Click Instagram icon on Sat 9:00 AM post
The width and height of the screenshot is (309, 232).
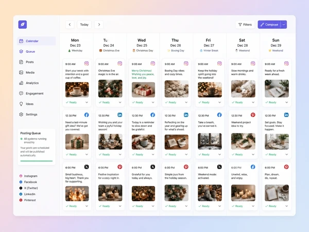(253, 64)
